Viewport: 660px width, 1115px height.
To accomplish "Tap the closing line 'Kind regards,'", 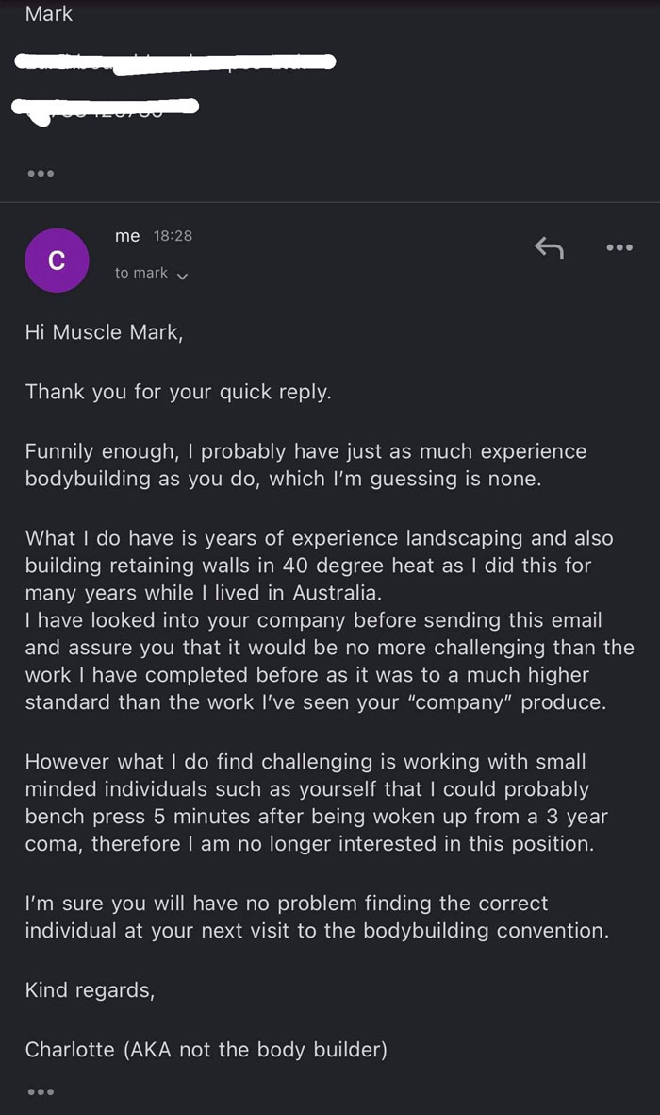I will click(x=91, y=989).
